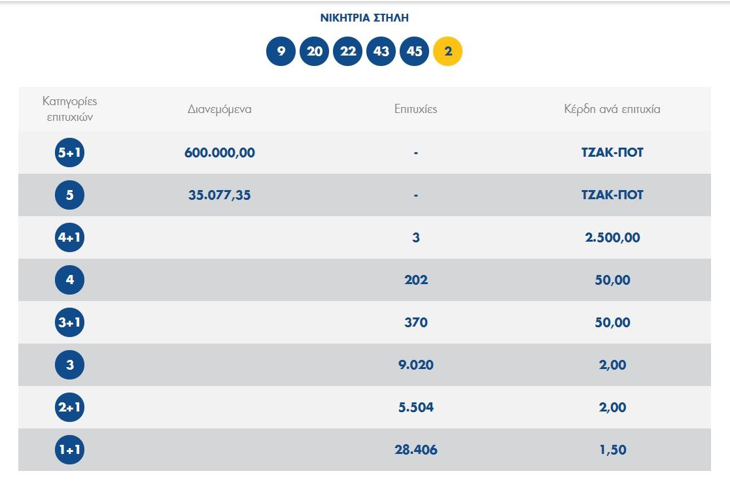
Task: Click the 2.500,00 prize value
Action: pyautogui.click(x=612, y=238)
